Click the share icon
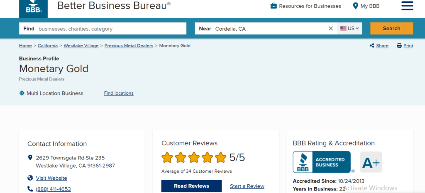This screenshot has height=193, width=425. tap(372, 46)
